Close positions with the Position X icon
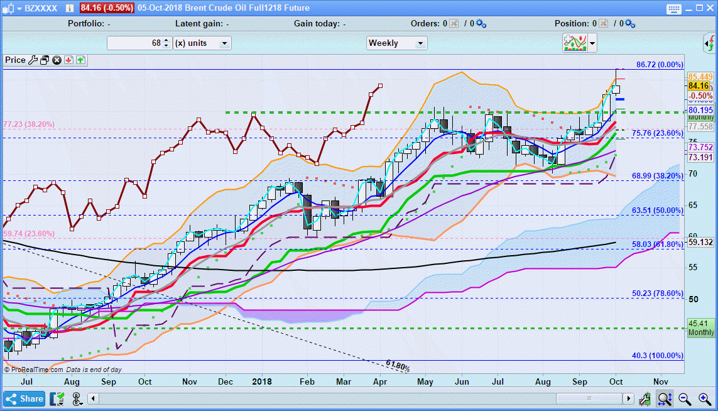718x411 pixels. (x=603, y=23)
